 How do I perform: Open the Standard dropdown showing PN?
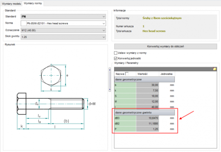(63, 17)
